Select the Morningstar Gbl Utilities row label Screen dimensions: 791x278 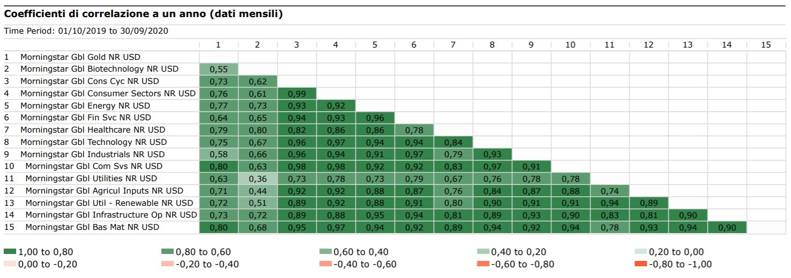click(x=91, y=179)
